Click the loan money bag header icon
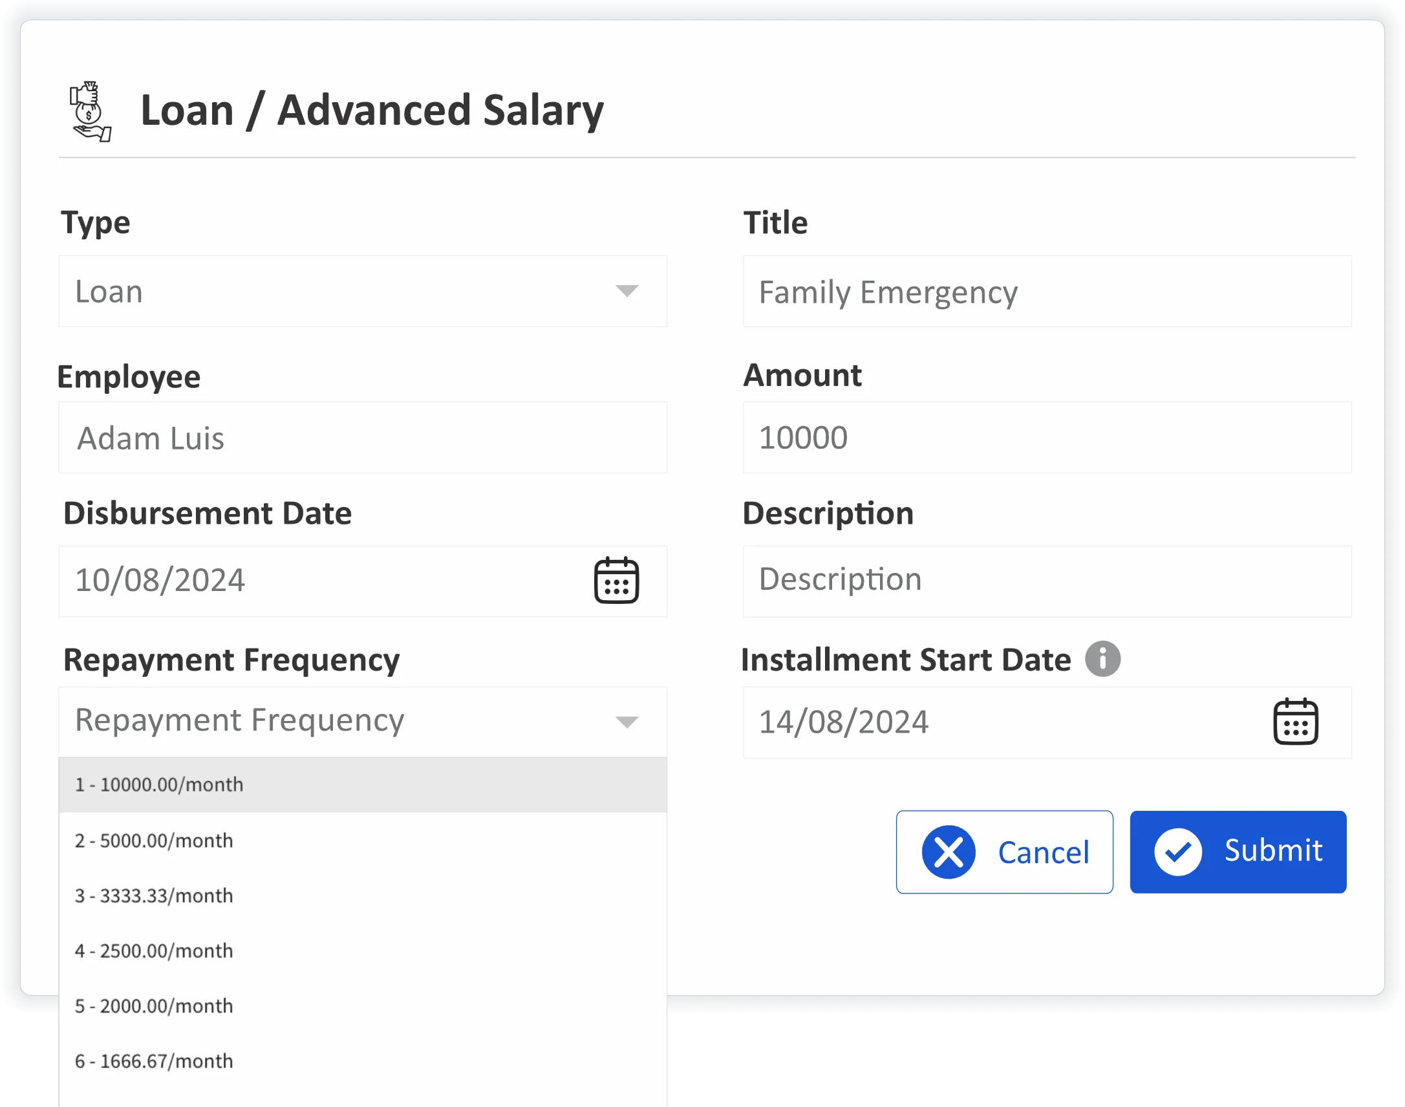The image size is (1405, 1107). [91, 111]
